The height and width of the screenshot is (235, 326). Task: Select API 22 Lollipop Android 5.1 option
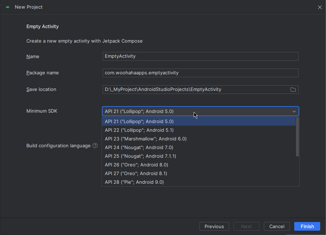click(x=198, y=130)
